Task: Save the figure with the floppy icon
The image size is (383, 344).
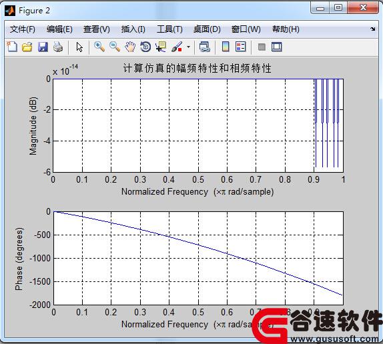Action: [x=43, y=47]
